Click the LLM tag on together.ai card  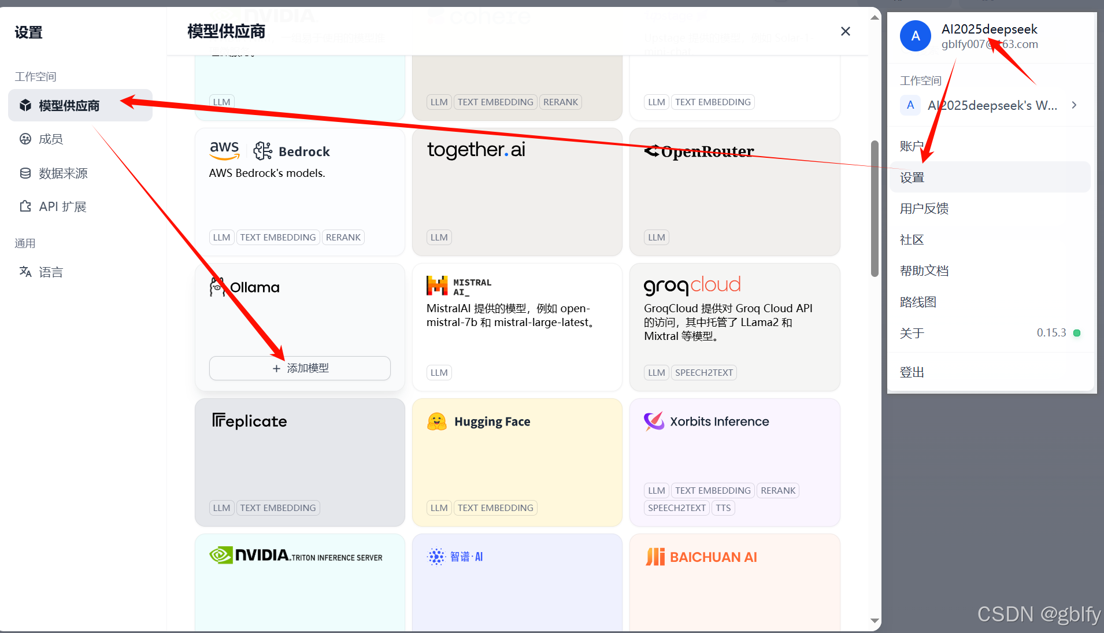tap(439, 237)
